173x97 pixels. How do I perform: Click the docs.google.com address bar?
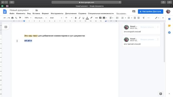point(86,2)
